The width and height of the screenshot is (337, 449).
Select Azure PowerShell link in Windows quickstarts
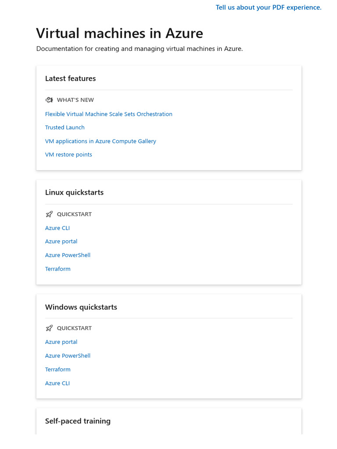pos(68,356)
